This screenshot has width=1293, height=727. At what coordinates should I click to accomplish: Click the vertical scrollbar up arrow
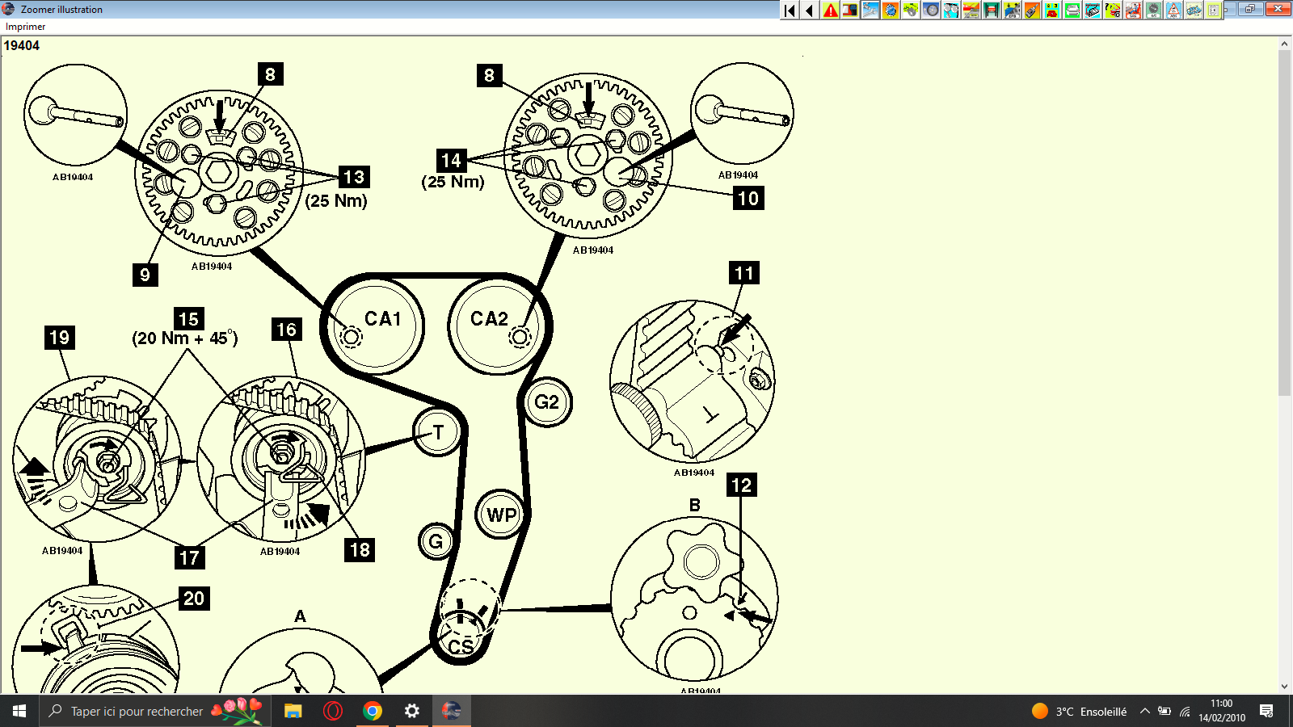(x=1285, y=44)
